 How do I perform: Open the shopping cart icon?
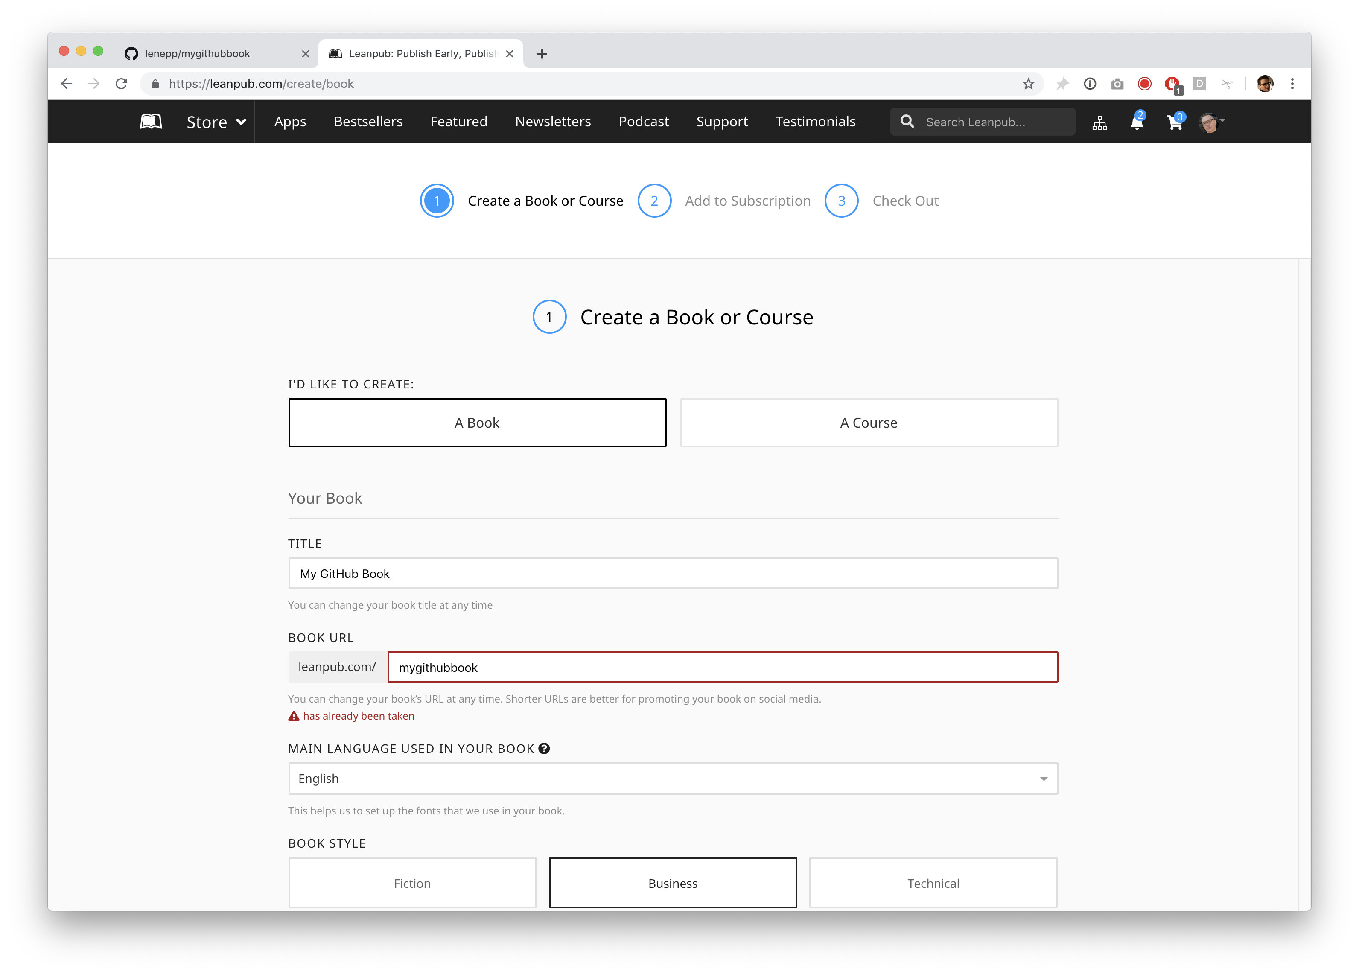[1175, 122]
